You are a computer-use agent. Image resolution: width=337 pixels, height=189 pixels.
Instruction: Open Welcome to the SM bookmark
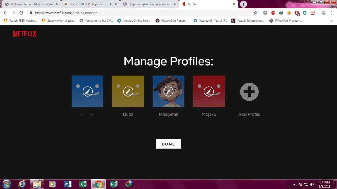97,20
